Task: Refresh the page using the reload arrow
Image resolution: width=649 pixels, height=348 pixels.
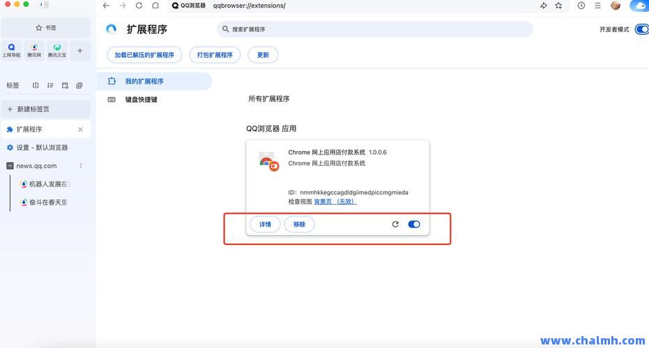Action: click(x=139, y=6)
